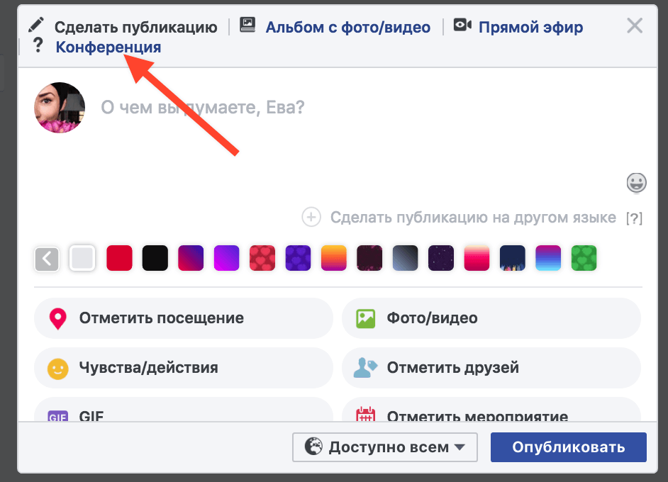
Task: Click the green picture icon
Action: [365, 318]
